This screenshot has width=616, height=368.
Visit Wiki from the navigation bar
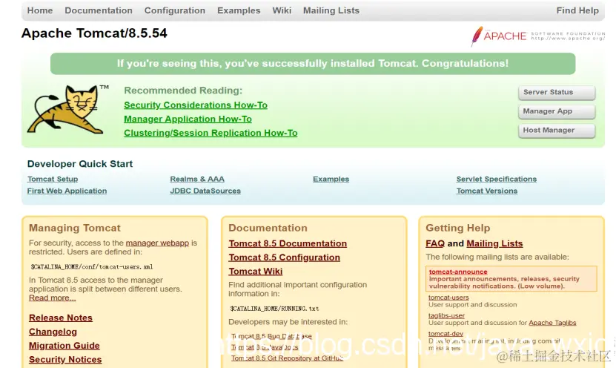pos(282,10)
